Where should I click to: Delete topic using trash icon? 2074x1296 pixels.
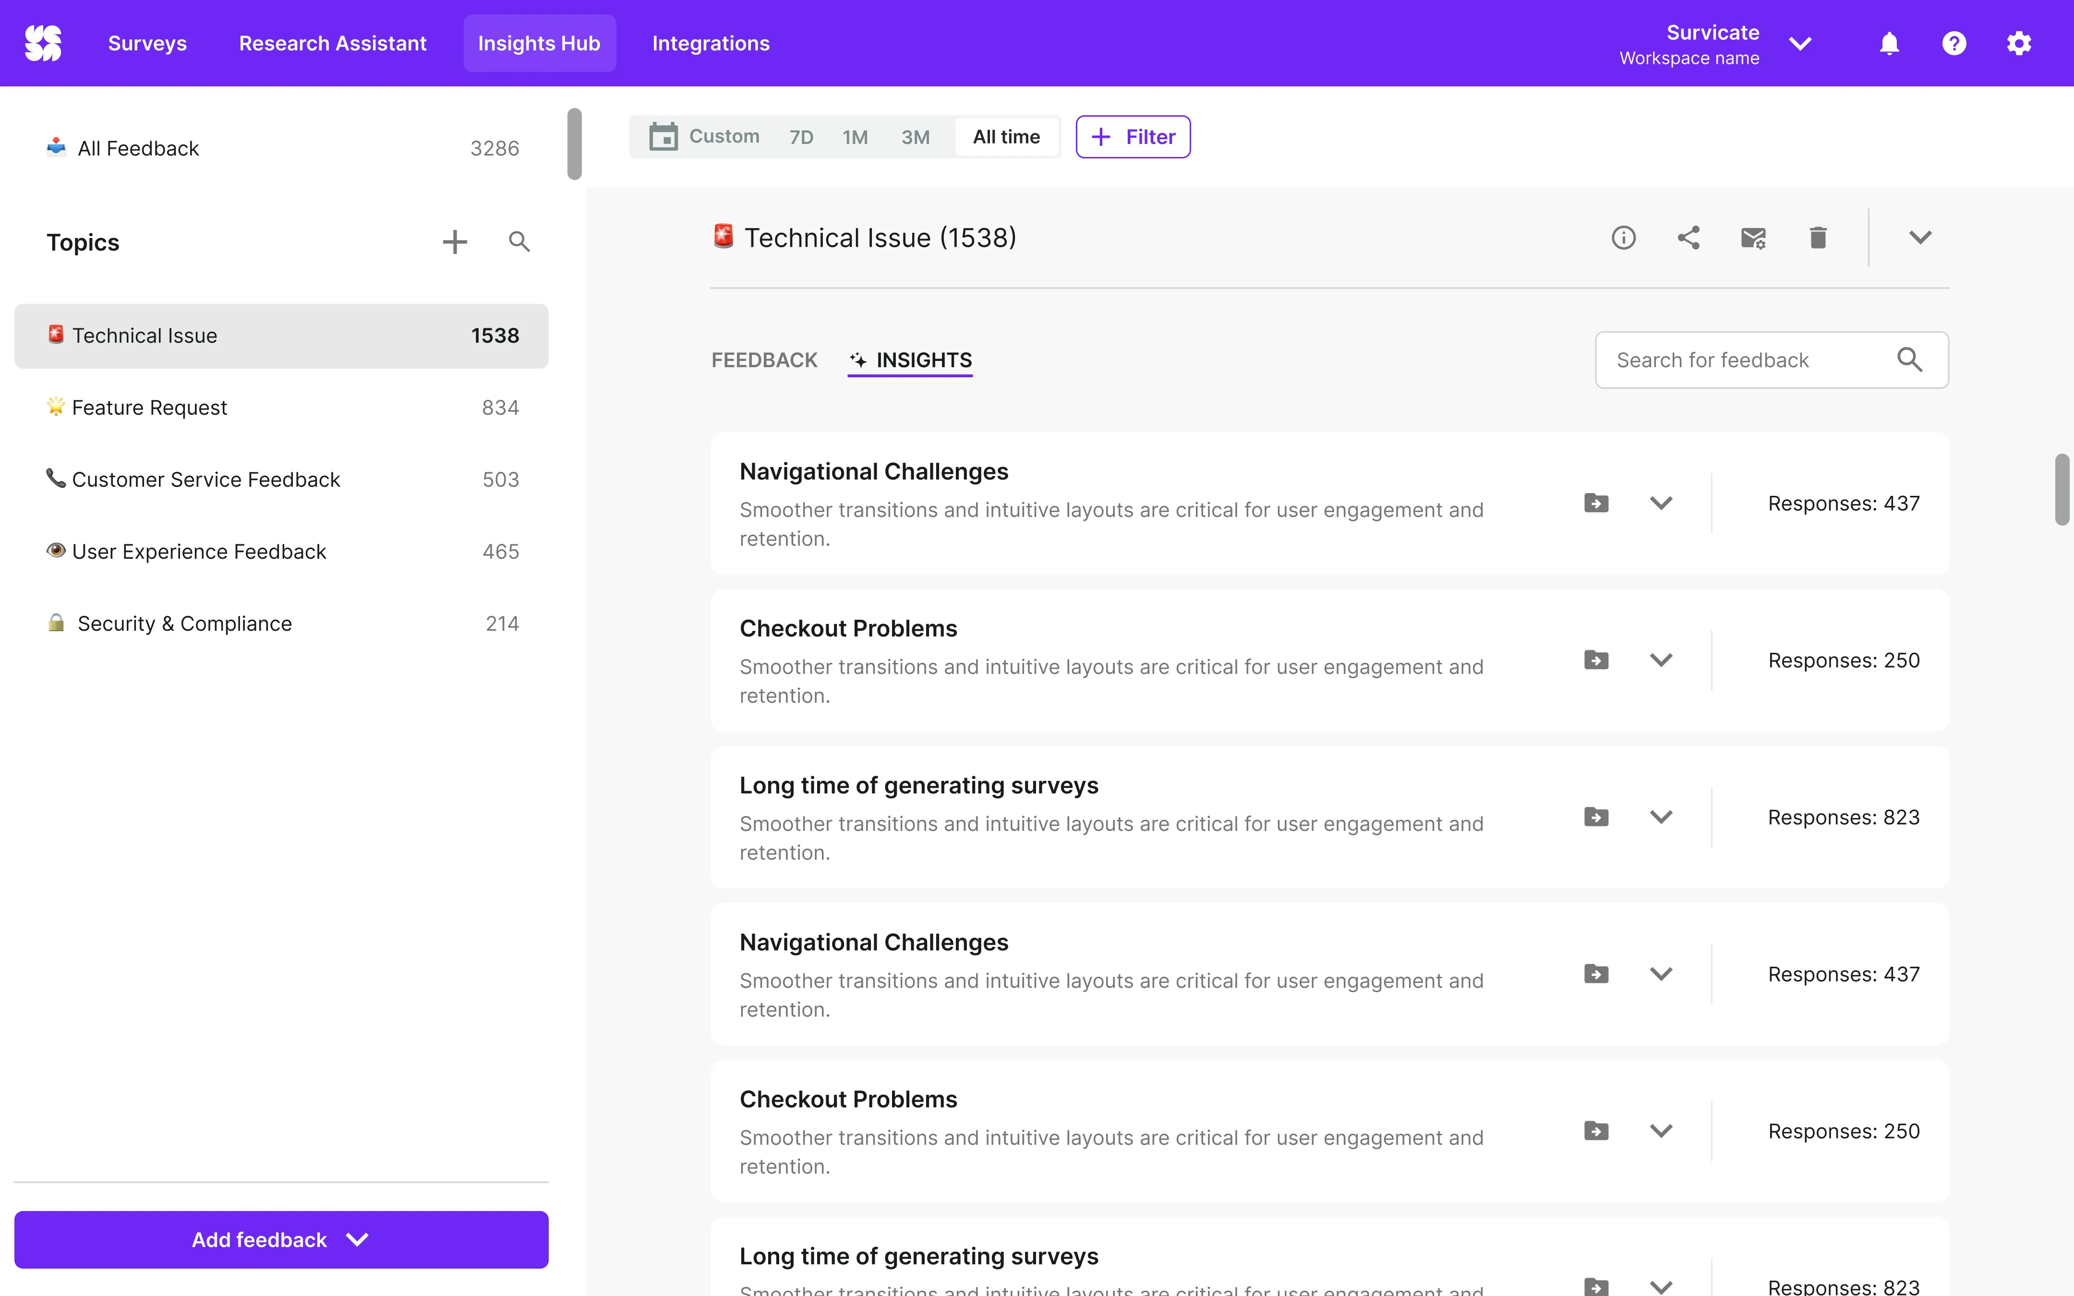pyautogui.click(x=1818, y=238)
